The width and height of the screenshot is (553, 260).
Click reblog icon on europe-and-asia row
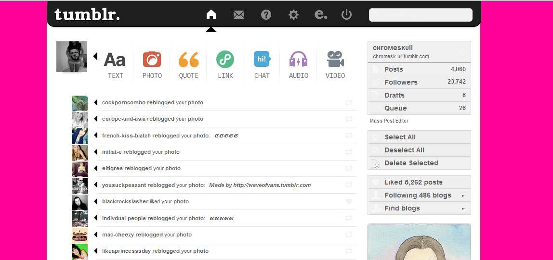coord(349,119)
